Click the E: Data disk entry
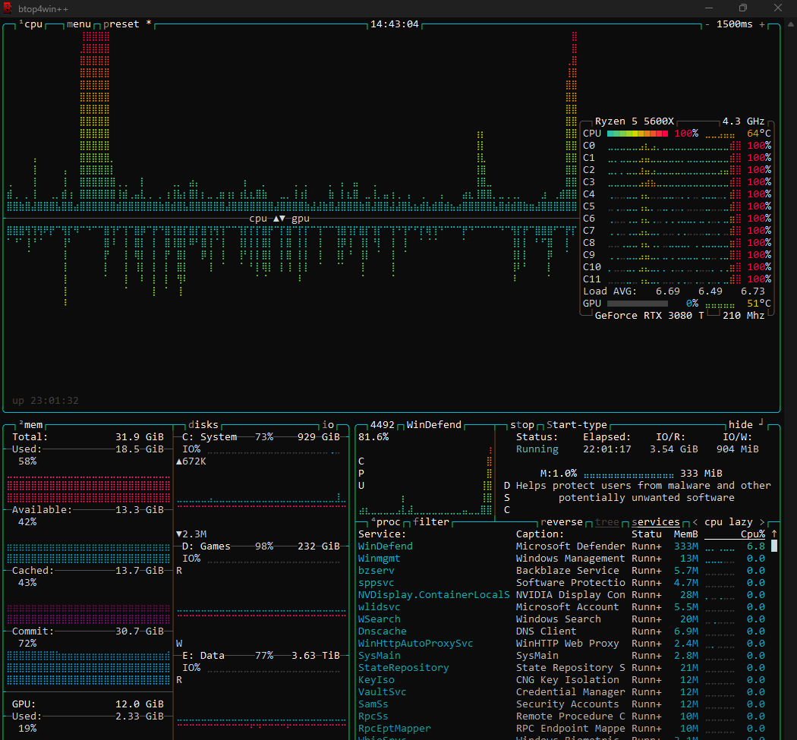The width and height of the screenshot is (797, 740). (x=261, y=656)
